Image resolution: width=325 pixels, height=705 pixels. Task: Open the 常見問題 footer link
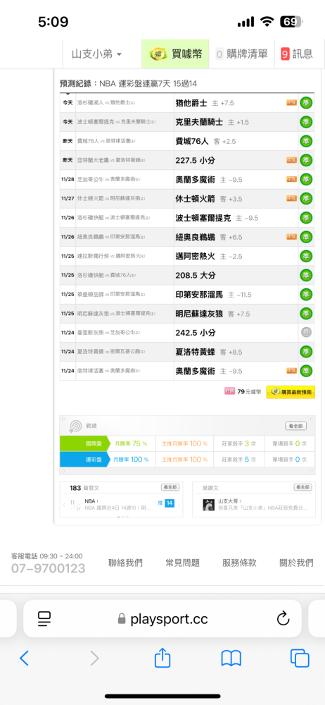click(x=183, y=563)
